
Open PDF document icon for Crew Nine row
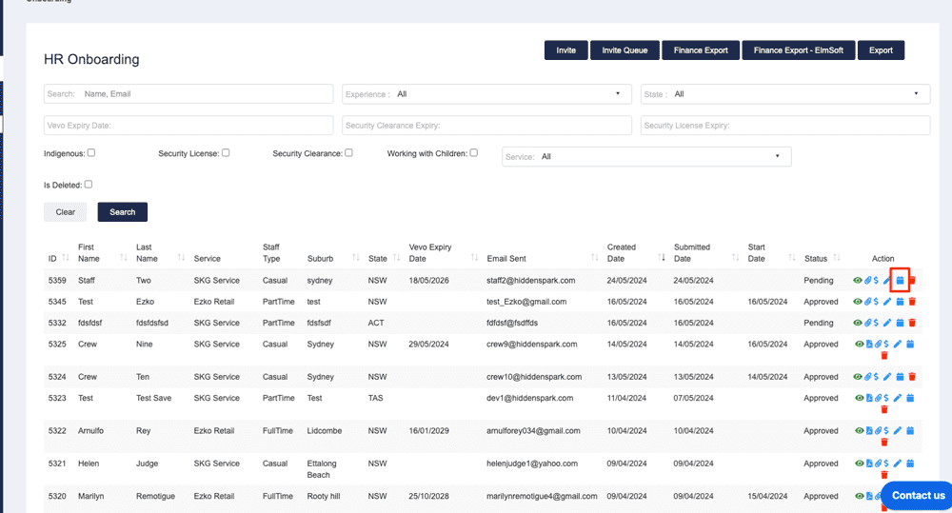coord(869,345)
